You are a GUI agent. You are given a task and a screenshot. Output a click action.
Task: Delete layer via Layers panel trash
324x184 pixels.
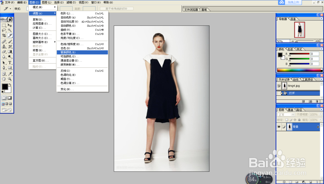pos(317,182)
